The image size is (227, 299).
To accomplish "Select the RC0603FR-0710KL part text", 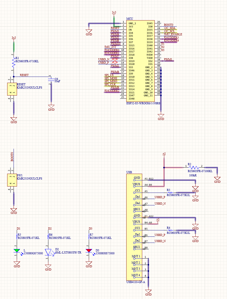I will (27, 61).
